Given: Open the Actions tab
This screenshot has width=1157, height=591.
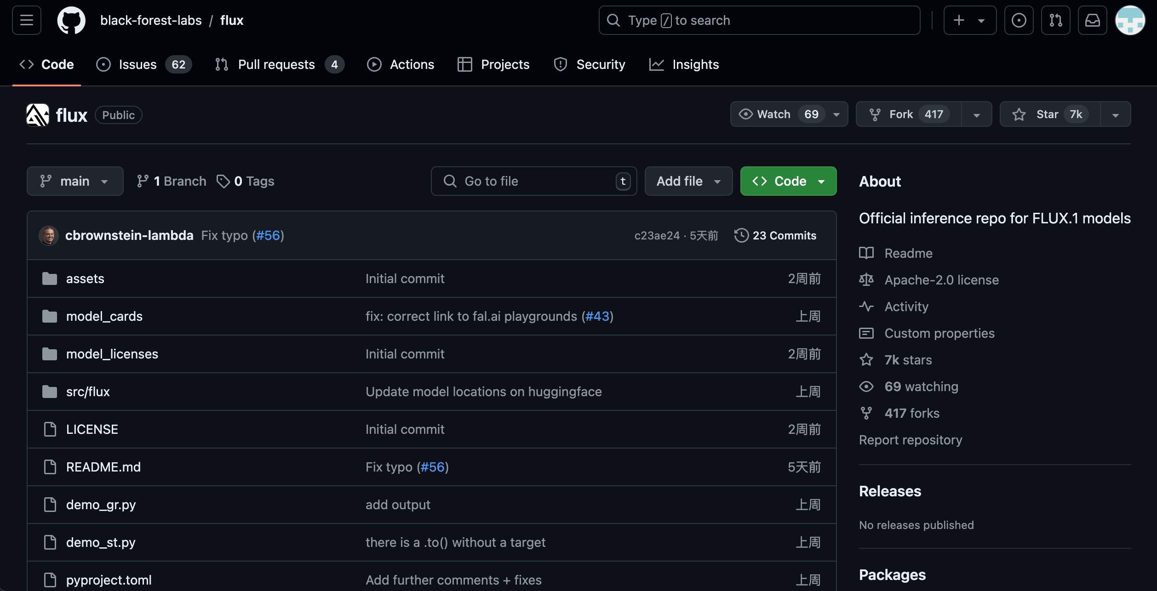Looking at the screenshot, I should point(401,64).
